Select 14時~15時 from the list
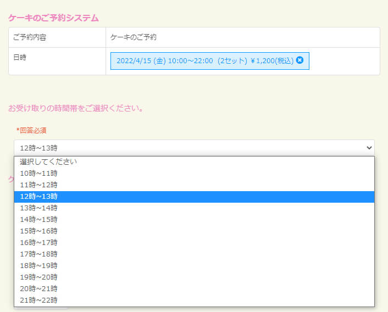This screenshot has width=388, height=312. tap(38, 220)
